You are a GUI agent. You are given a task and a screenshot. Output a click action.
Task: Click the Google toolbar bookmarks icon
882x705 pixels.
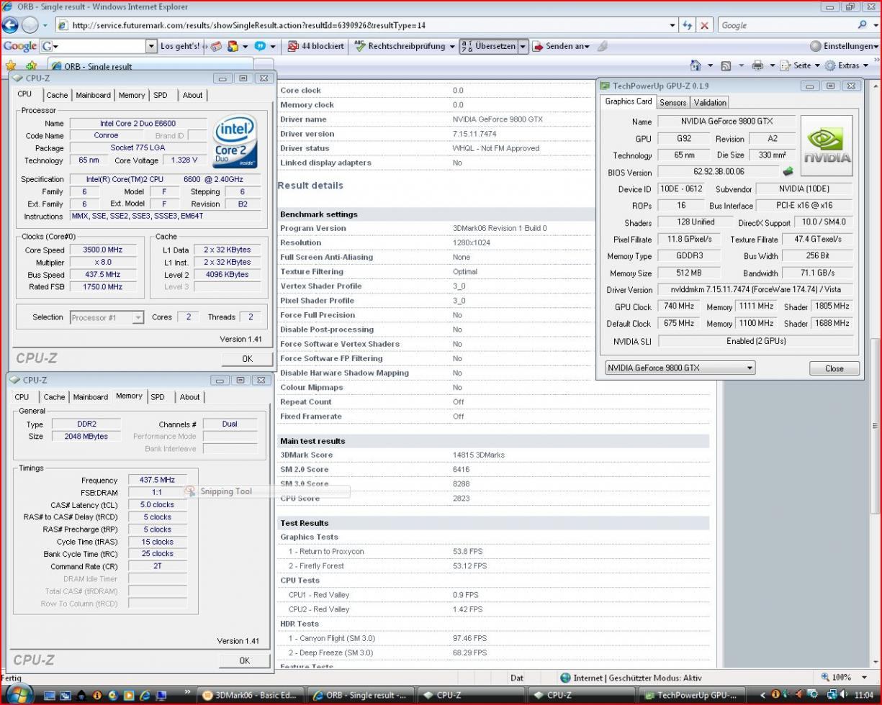[233, 46]
